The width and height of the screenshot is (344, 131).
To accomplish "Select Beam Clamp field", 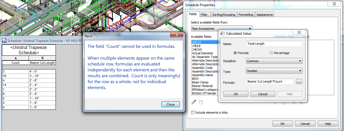I will coord(205,82).
